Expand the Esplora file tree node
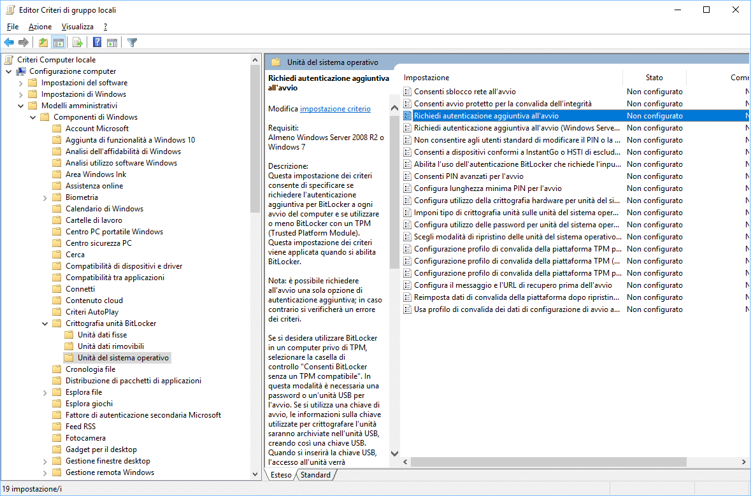 point(45,393)
